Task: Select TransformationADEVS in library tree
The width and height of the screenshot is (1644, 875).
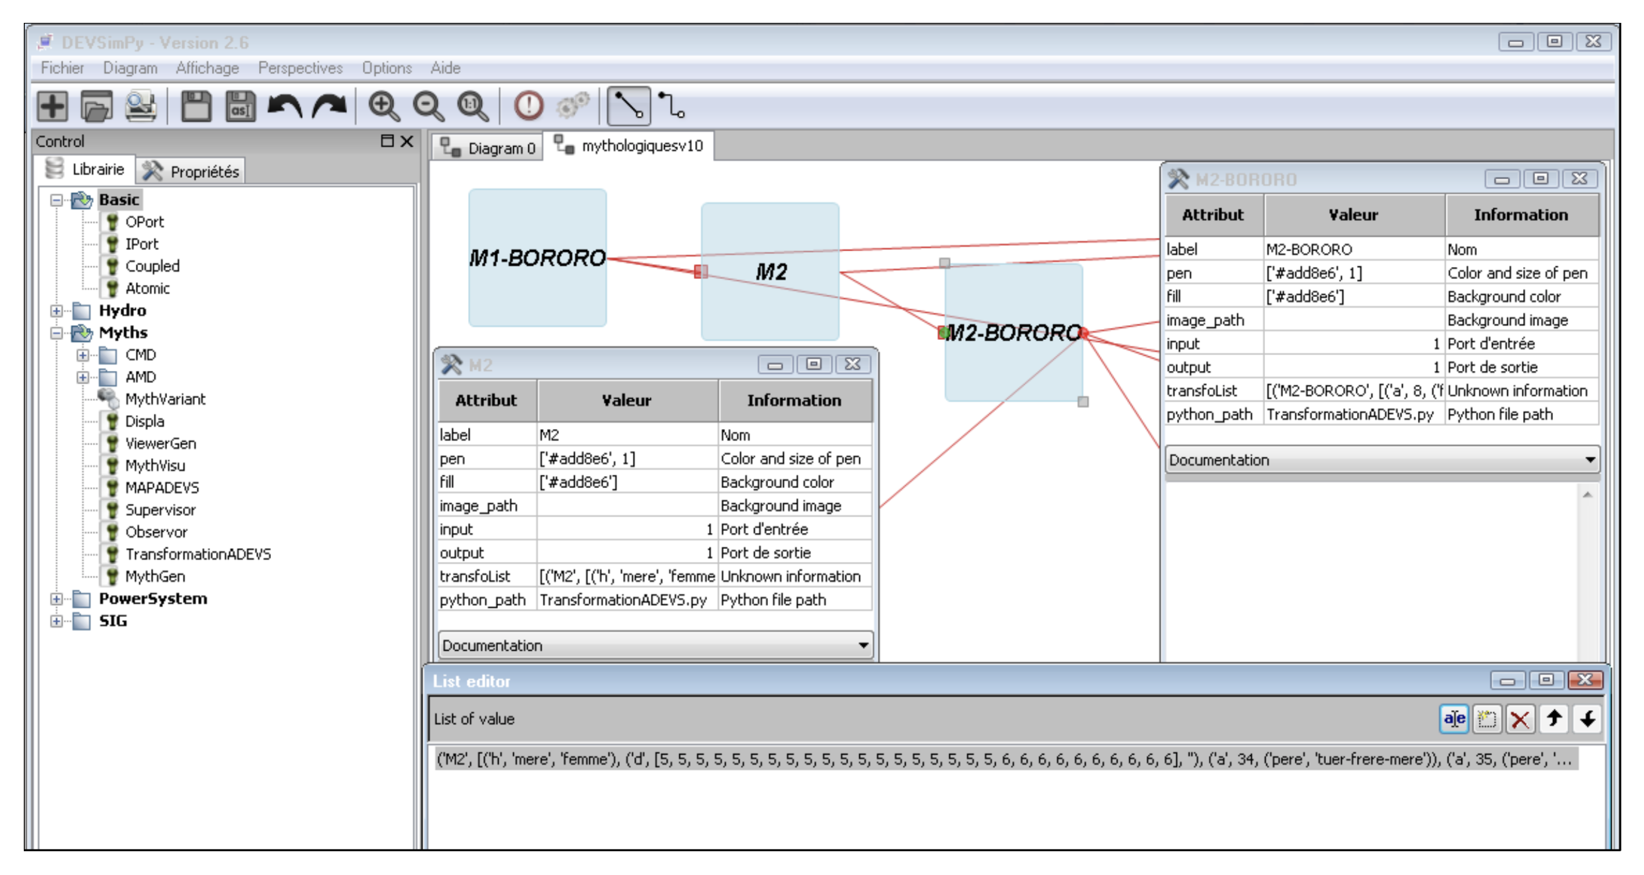Action: coord(198,554)
